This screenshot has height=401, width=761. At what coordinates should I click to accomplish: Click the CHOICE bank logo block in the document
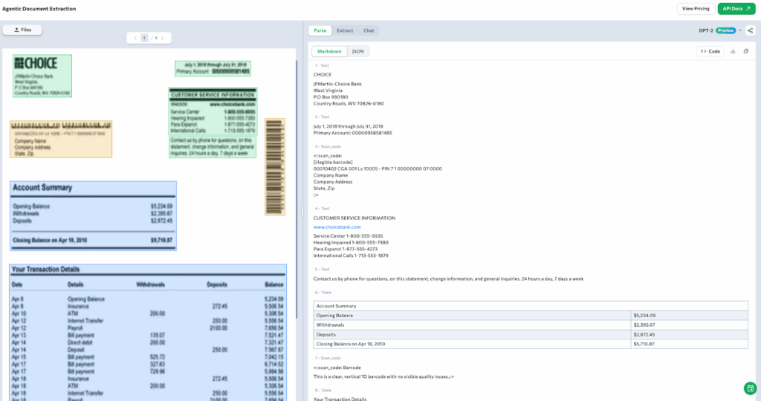click(42, 75)
